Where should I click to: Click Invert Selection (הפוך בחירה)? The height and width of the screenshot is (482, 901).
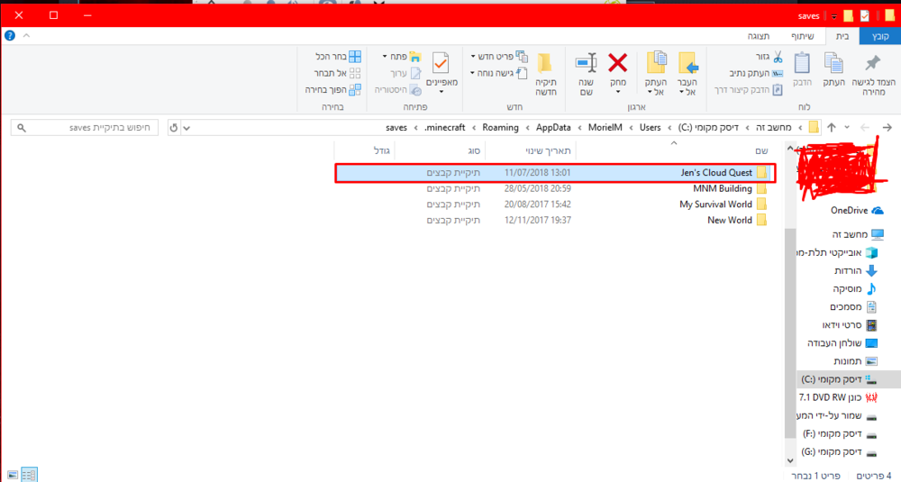click(332, 89)
